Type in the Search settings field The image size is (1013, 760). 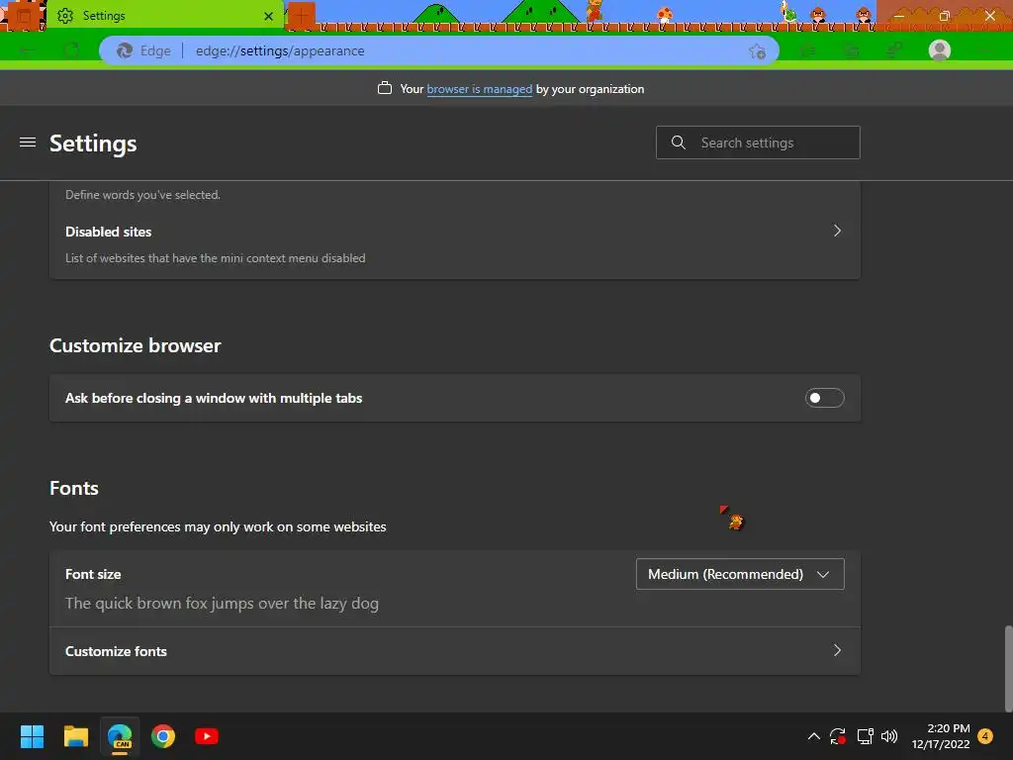point(758,142)
